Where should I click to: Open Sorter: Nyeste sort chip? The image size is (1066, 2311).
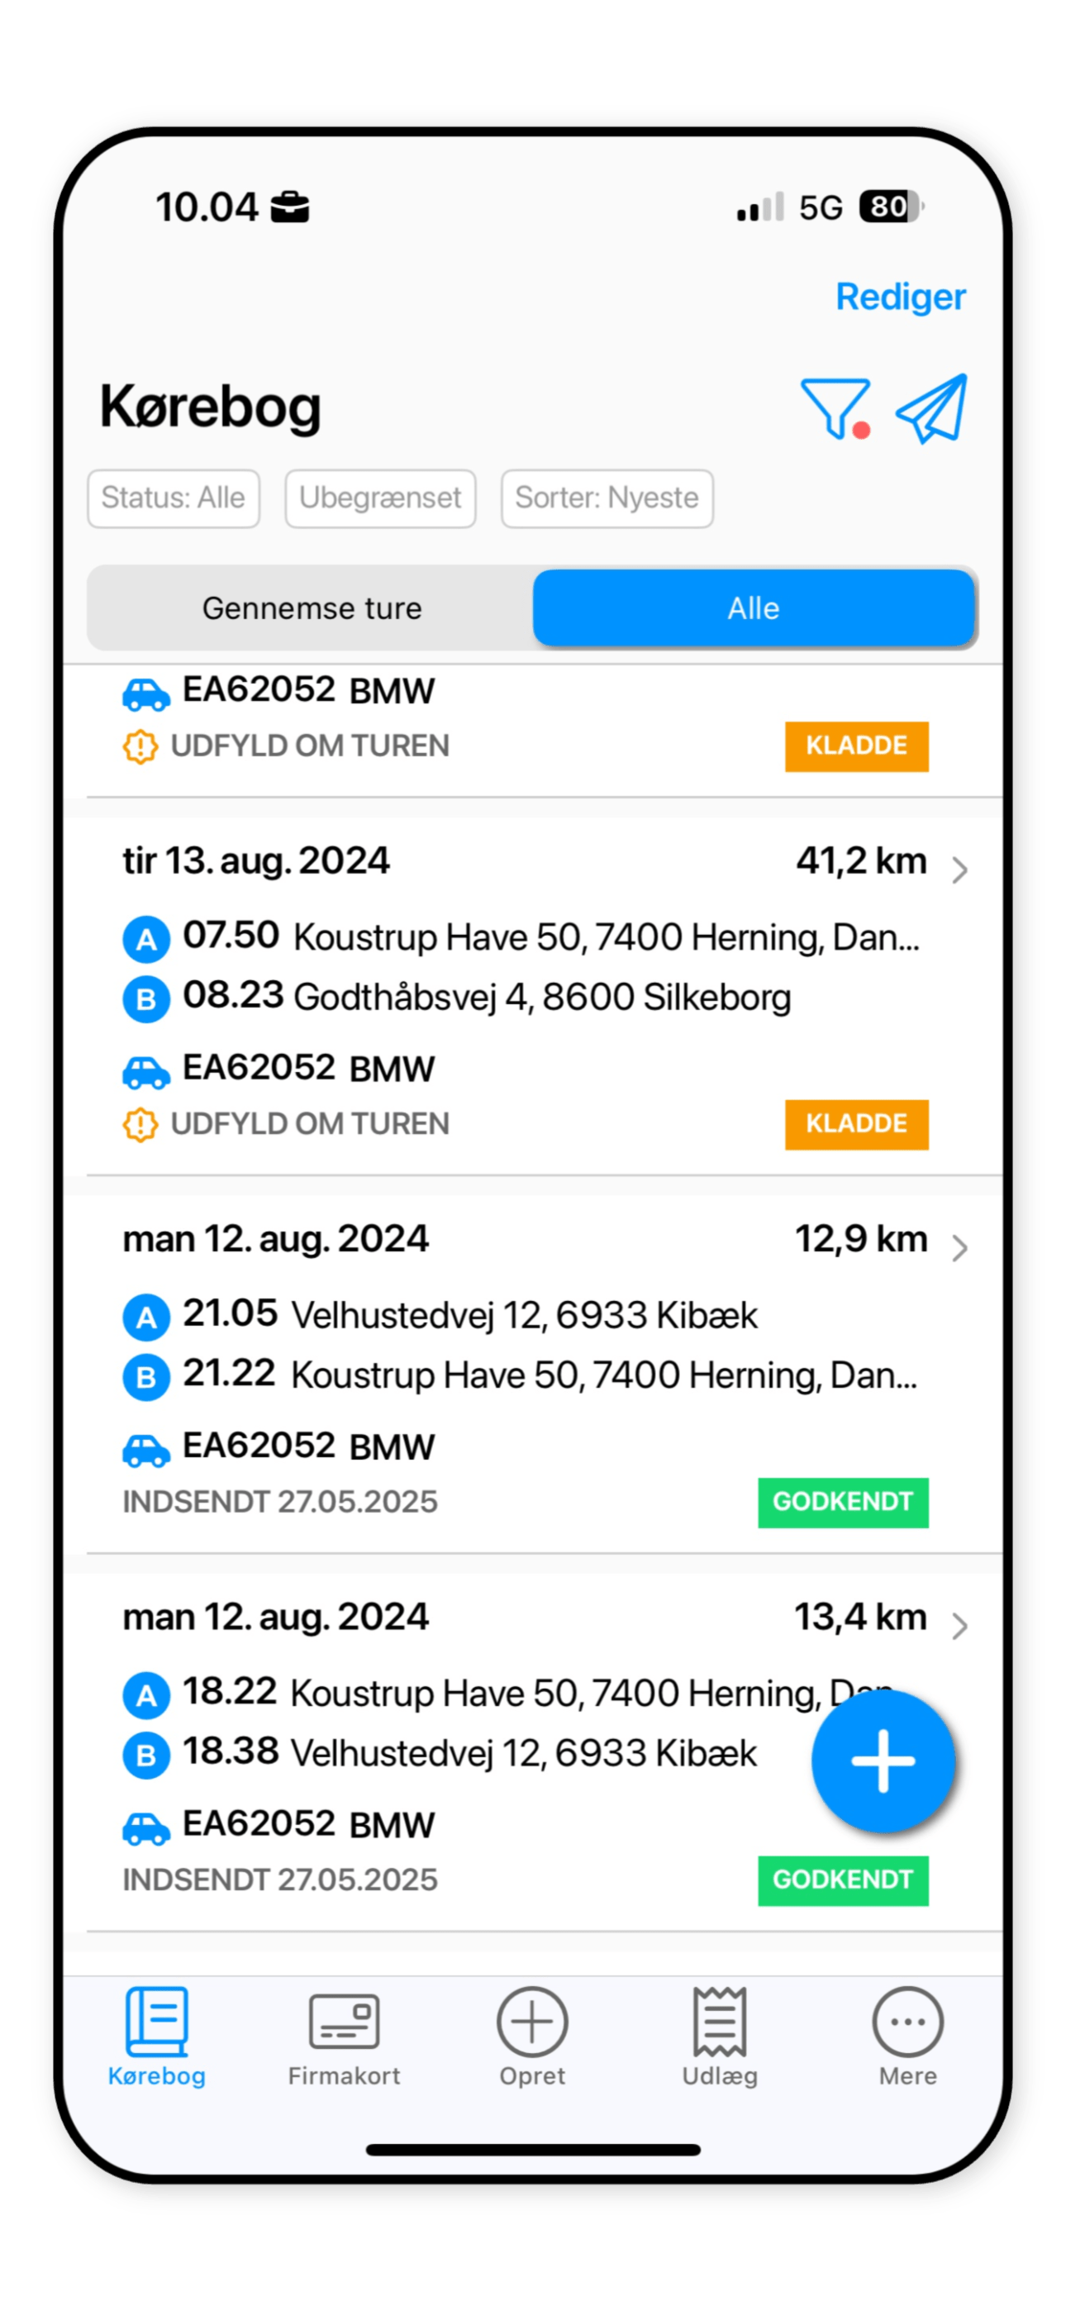coord(607,498)
